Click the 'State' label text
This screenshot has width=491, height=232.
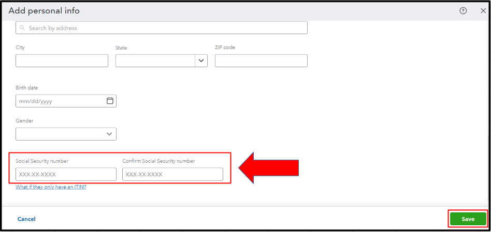pos(121,48)
